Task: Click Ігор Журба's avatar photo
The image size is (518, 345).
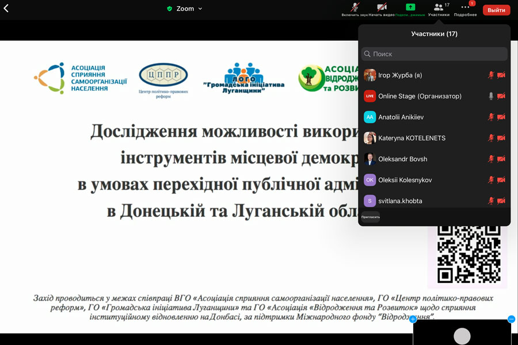Action: pyautogui.click(x=370, y=75)
